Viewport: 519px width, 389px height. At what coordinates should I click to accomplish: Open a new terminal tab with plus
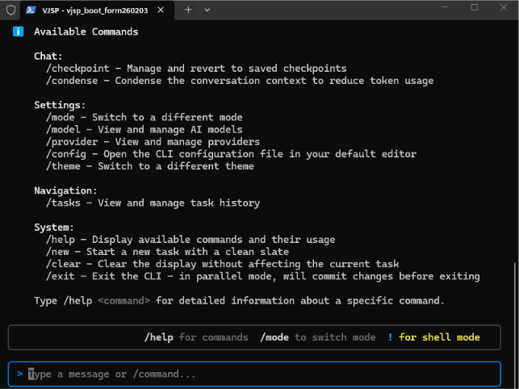click(x=188, y=10)
